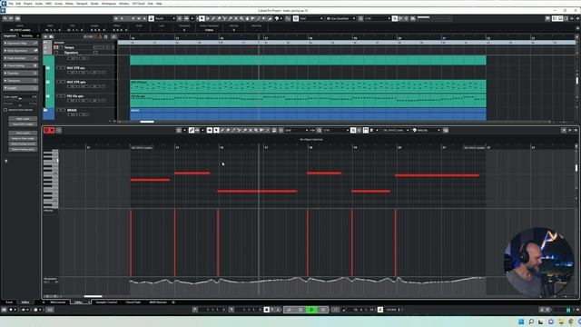This screenshot has height=327, width=581.
Task: Mute the NUC STR ens track
Action: click(58, 68)
